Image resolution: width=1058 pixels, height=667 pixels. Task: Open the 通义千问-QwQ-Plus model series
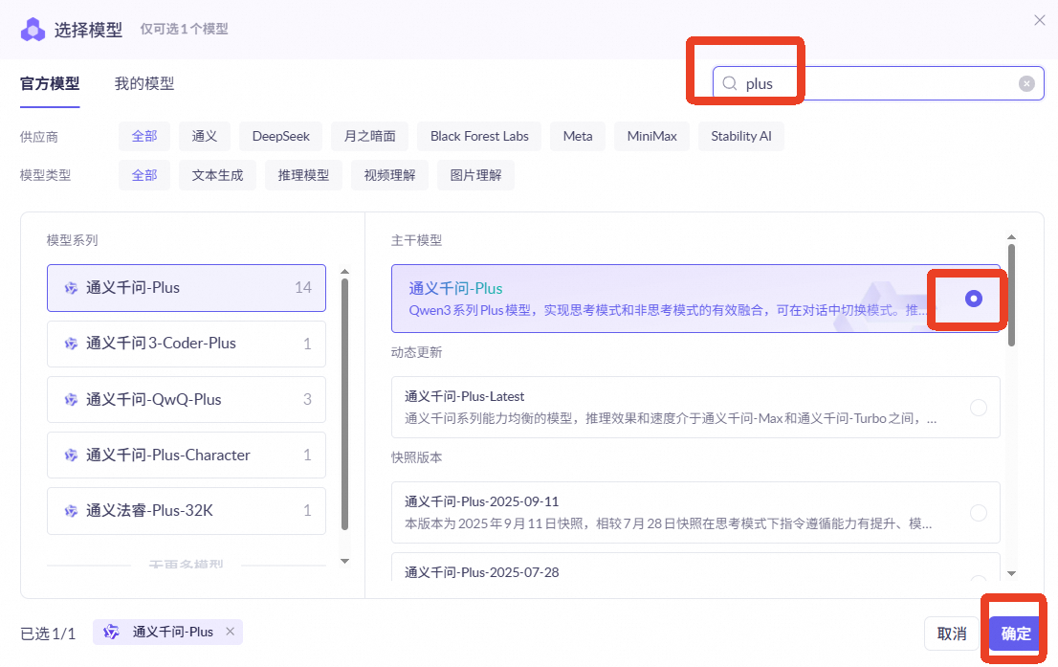[187, 400]
